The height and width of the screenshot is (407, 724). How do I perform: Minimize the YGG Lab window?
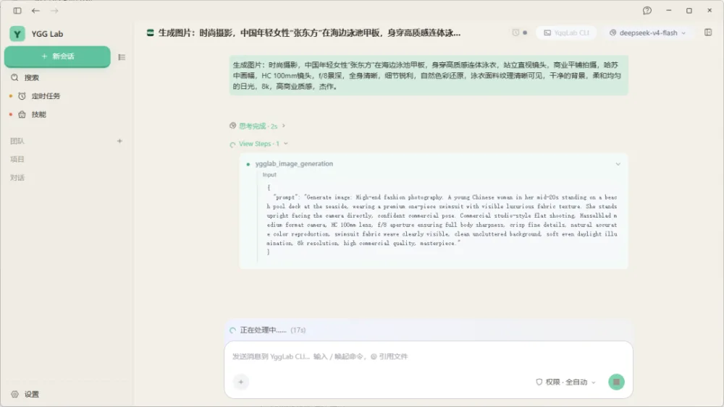[x=668, y=10]
